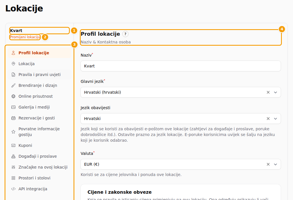Click the globe icon for Online prisutnost

(x=13, y=96)
